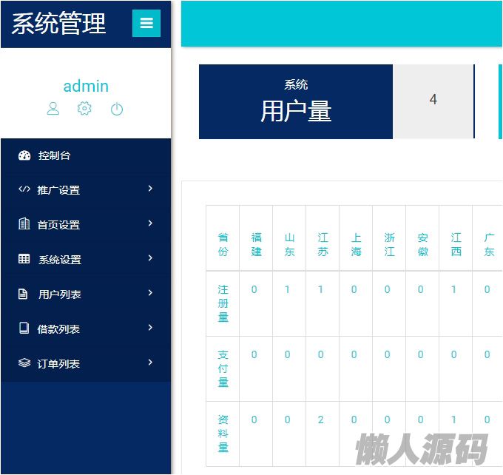The width and height of the screenshot is (503, 475).
Task: Select the 系统设置 menu label
Action: coord(60,260)
